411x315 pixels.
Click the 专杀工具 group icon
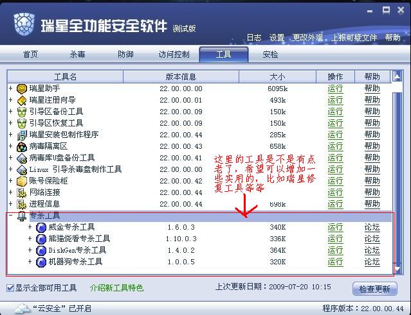click(x=22, y=216)
